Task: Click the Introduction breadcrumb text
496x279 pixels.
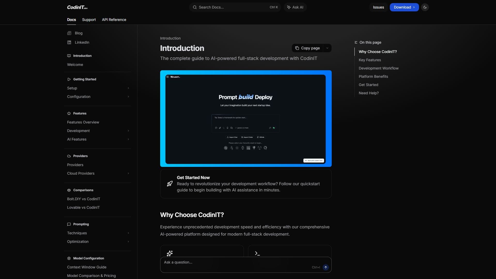Action: [170, 38]
